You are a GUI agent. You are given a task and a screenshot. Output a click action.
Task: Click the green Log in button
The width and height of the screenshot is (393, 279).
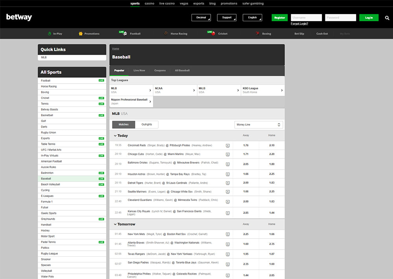pyautogui.click(x=369, y=18)
